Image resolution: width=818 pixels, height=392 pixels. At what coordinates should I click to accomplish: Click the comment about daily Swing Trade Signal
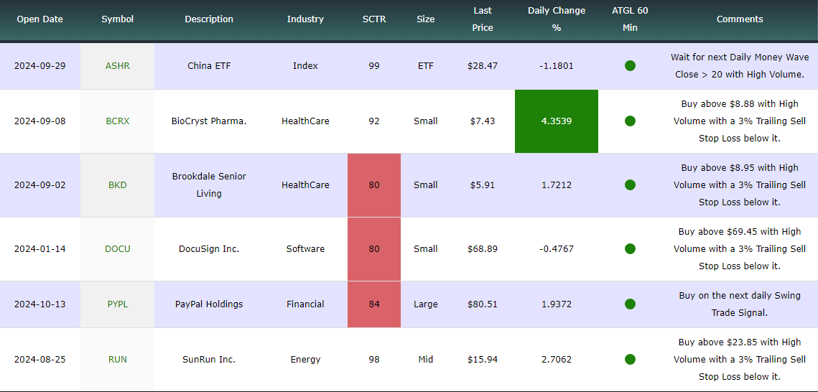739,304
